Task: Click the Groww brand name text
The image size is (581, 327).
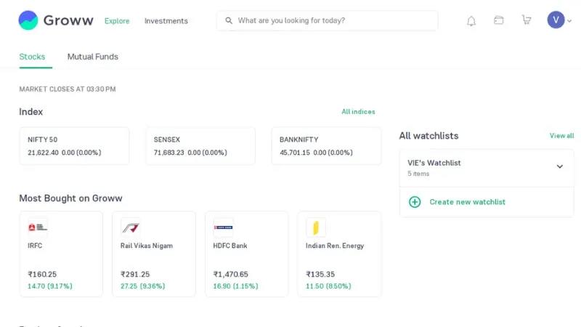Action: point(68,20)
